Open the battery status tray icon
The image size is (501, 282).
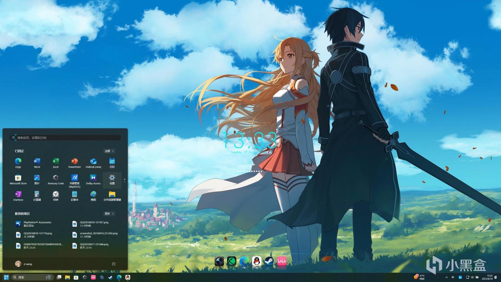[477, 277]
